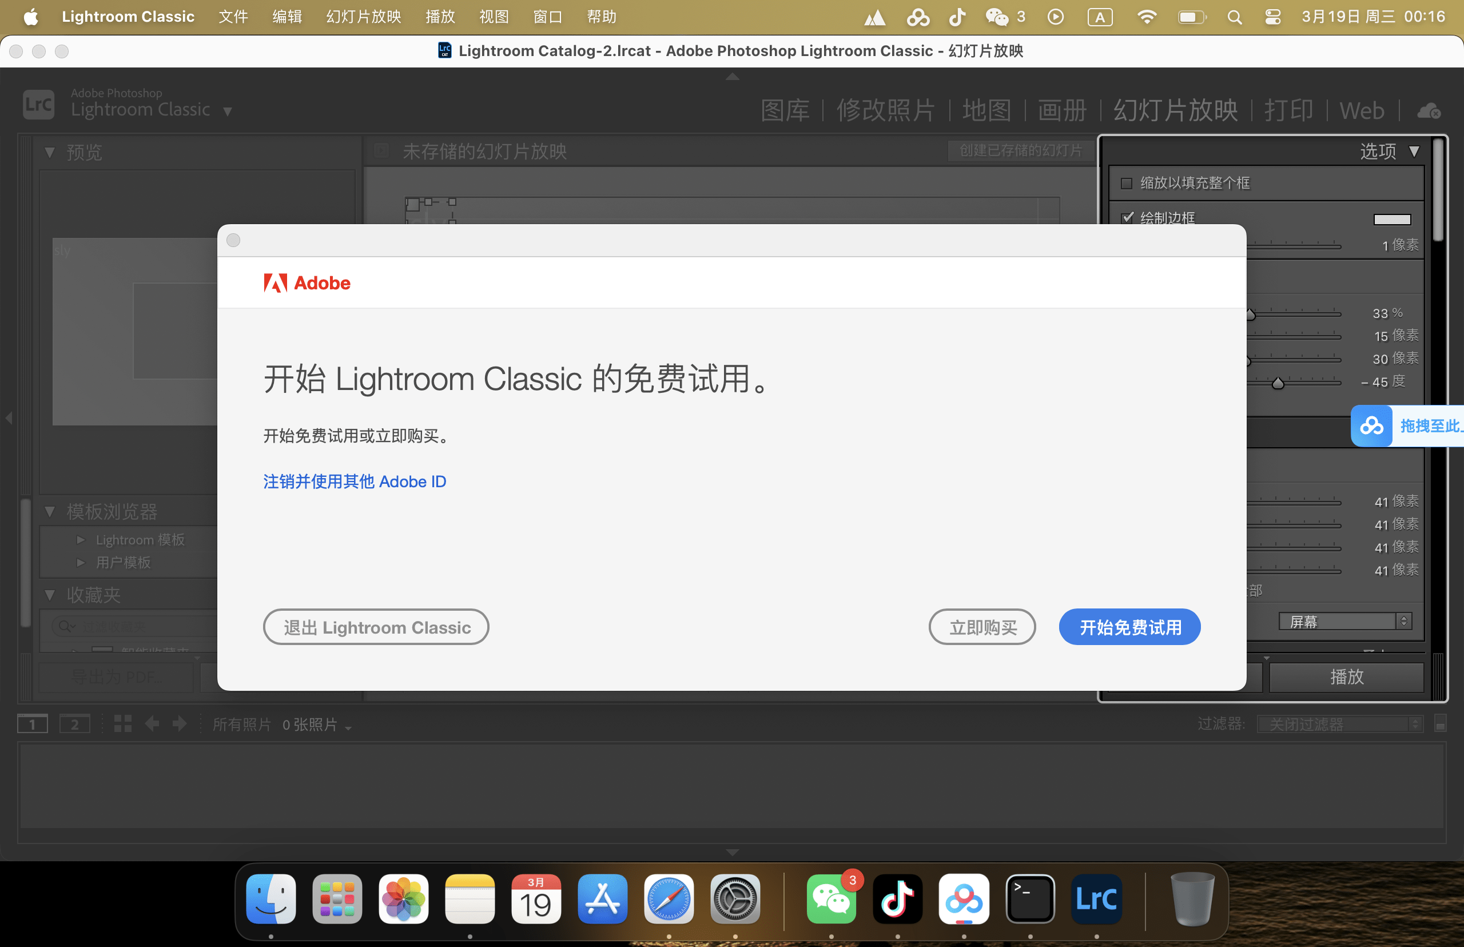The image size is (1464, 947).
Task: Uncheck the 绘制边框 checkbox
Action: [1127, 217]
